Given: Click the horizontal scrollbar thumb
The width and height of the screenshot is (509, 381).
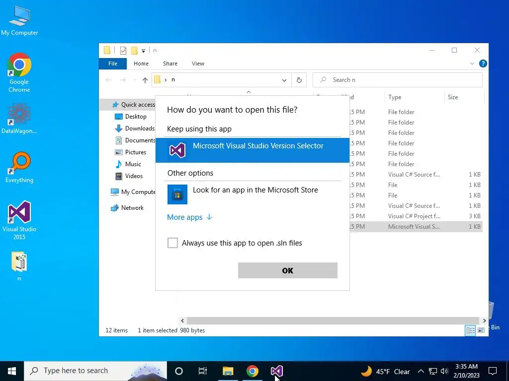Looking at the screenshot, I should [333, 321].
